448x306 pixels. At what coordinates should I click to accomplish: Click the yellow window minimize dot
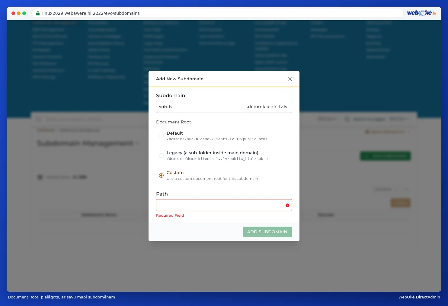tap(19, 13)
